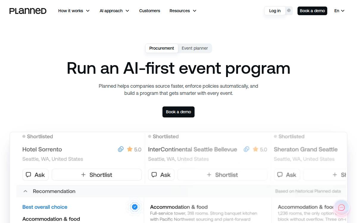Click verified badge next to Best overall choice
The image size is (357, 223).
(135, 207)
